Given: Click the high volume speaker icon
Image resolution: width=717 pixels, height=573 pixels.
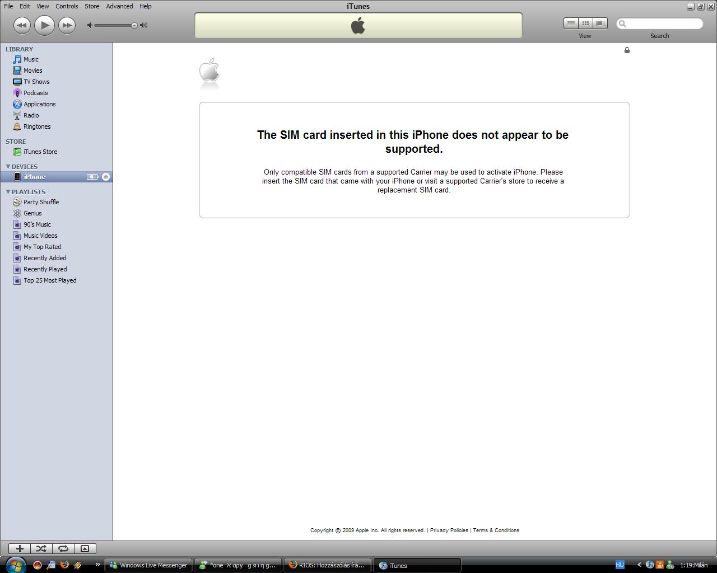Looking at the screenshot, I should [x=144, y=25].
